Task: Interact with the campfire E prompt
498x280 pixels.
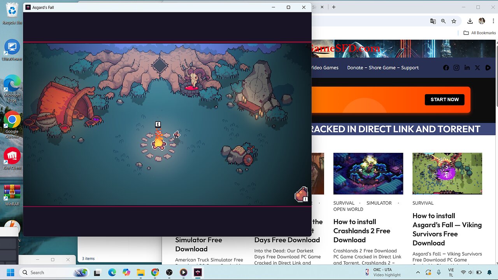Action: [158, 124]
